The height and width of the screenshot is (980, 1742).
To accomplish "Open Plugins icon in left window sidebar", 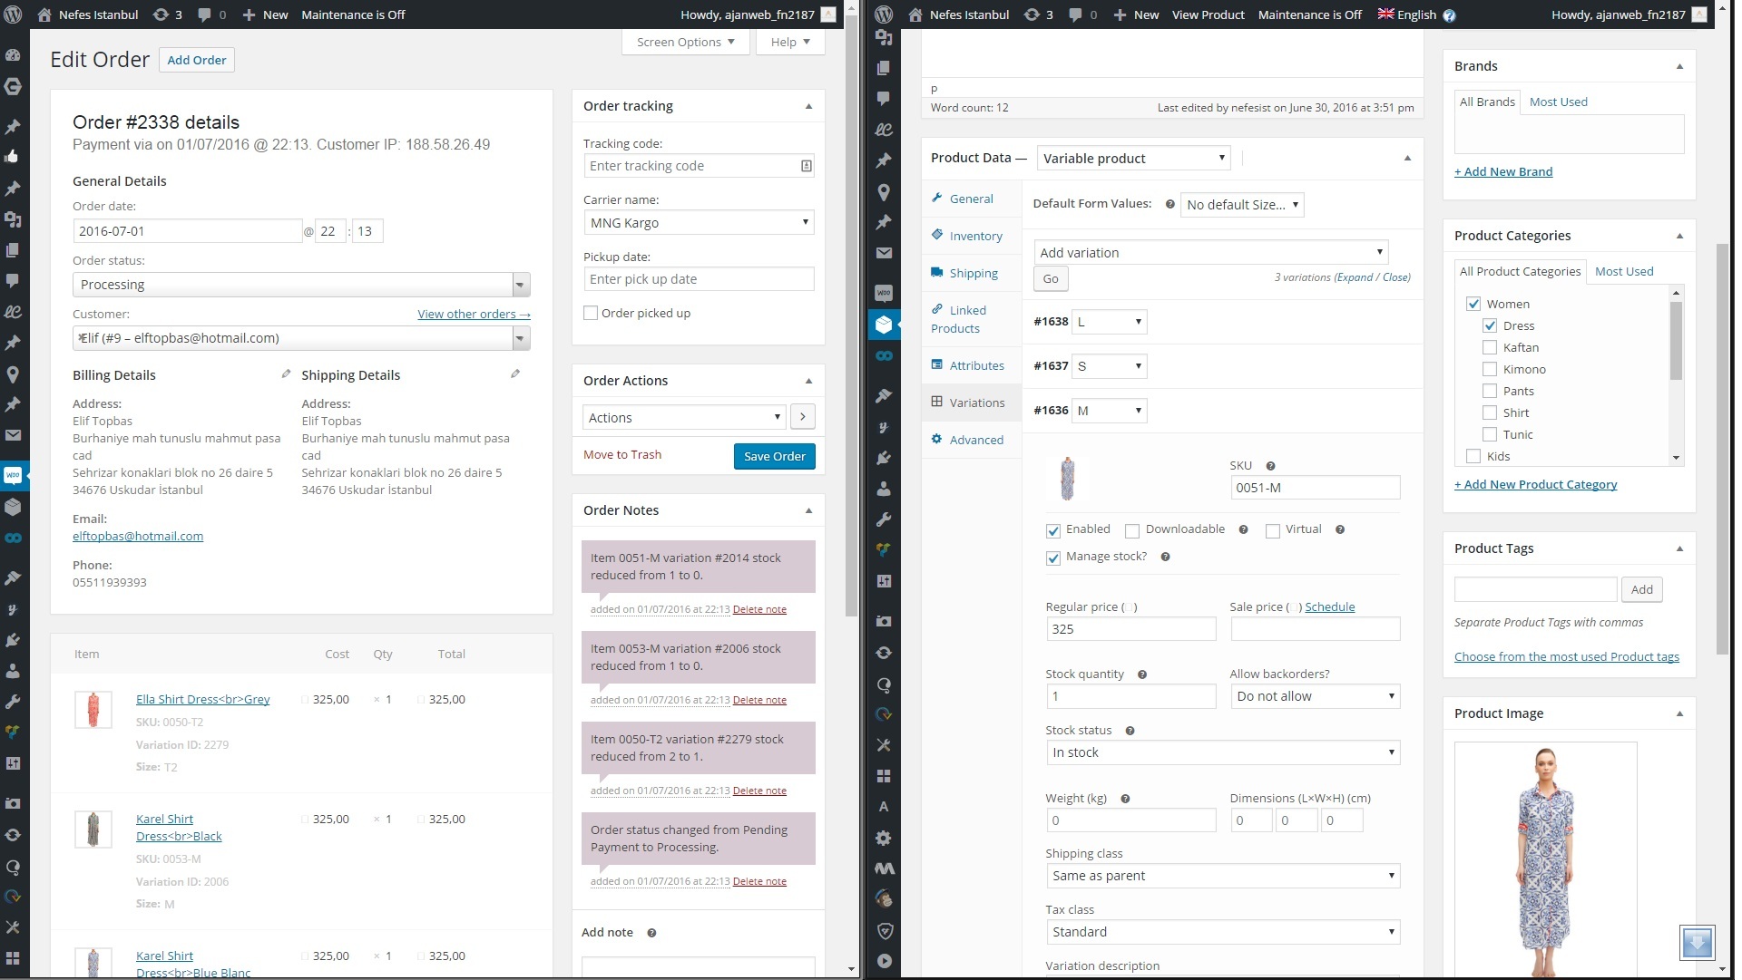I will [13, 640].
